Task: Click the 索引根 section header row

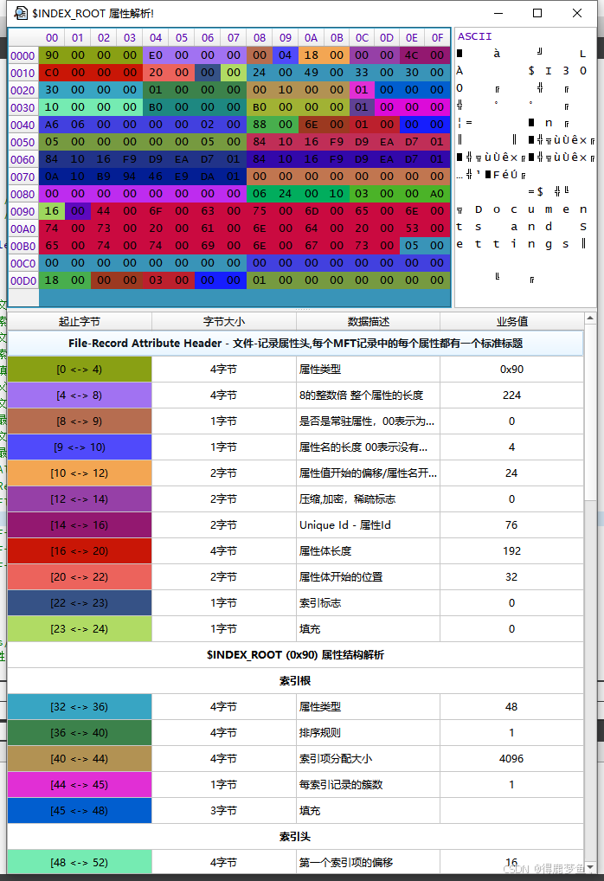Action: [x=296, y=681]
